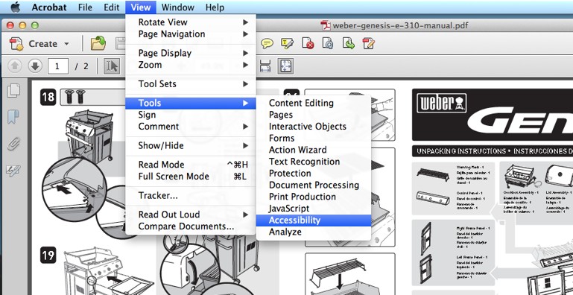Open the Edit menu
Image resolution: width=573 pixels, height=295 pixels.
(112, 7)
